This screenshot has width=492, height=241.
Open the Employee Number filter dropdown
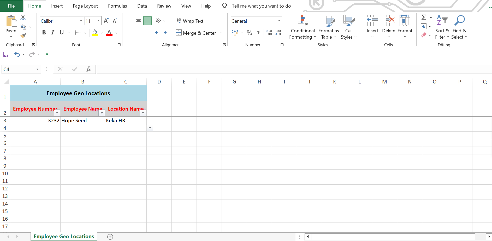point(57,113)
